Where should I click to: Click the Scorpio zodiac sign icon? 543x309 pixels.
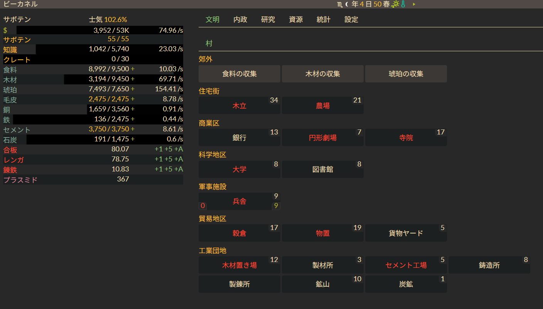tap(339, 4)
